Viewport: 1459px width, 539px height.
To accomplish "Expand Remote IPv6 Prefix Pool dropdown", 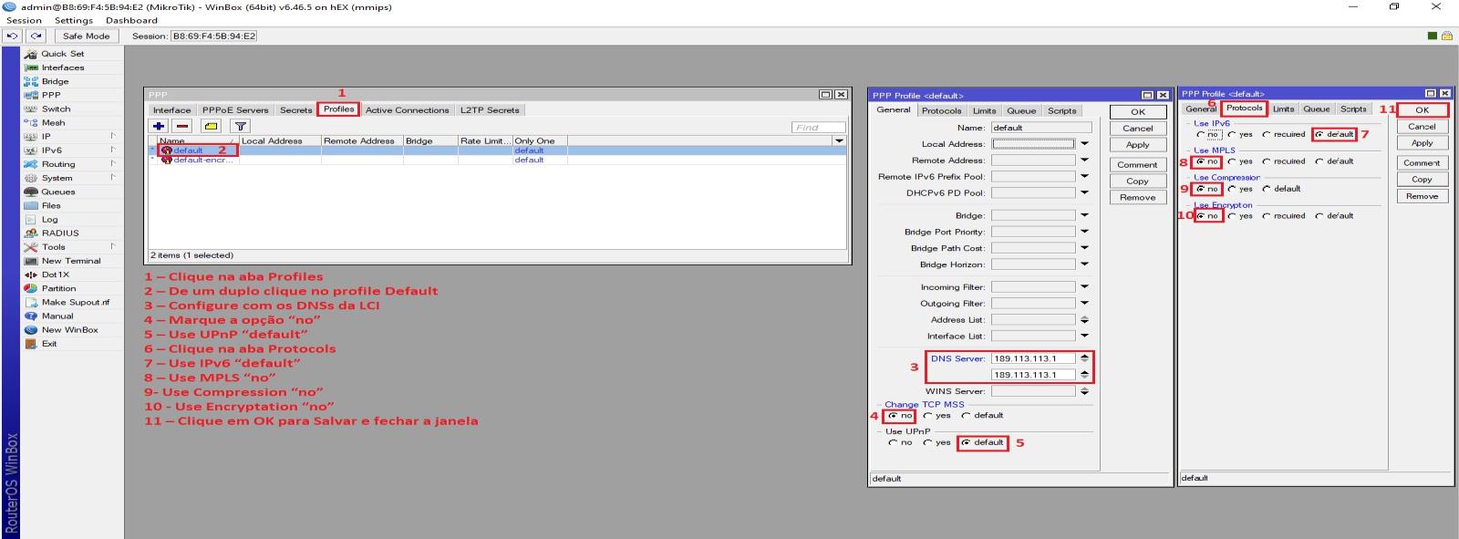I will [x=1084, y=177].
